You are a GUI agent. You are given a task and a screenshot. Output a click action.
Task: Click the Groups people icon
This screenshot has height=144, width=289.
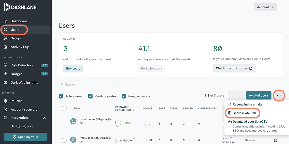[x=5, y=38]
